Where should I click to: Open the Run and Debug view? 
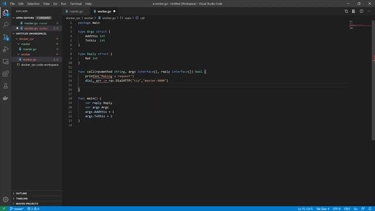(x=5, y=49)
